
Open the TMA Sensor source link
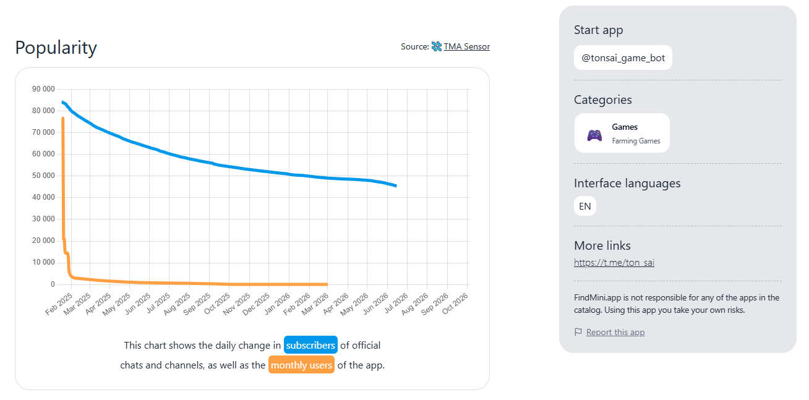click(x=466, y=46)
